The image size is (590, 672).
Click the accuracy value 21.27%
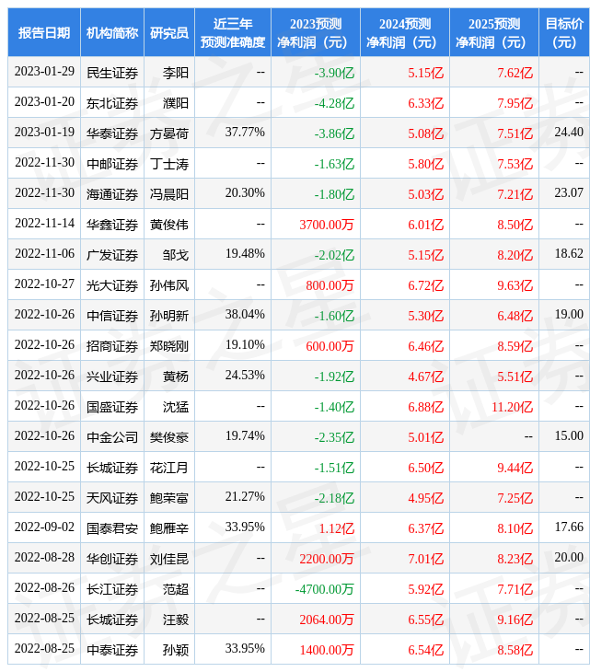[245, 497]
